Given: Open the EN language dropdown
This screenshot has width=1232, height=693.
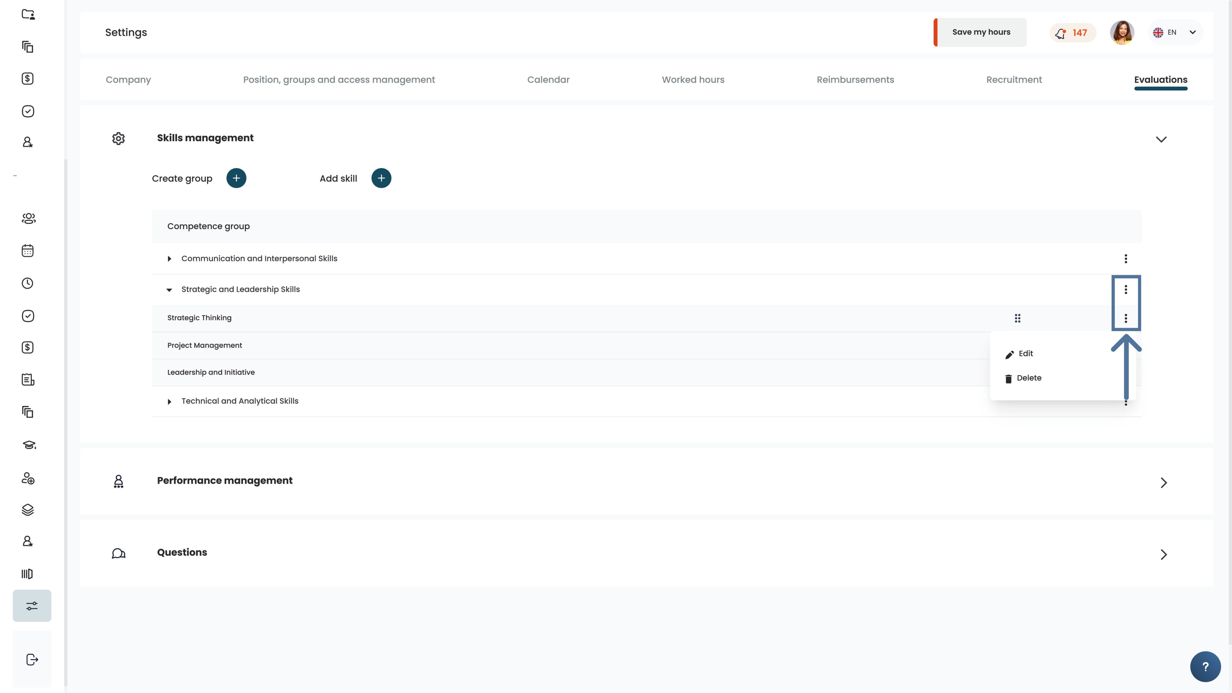Looking at the screenshot, I should coord(1175,33).
